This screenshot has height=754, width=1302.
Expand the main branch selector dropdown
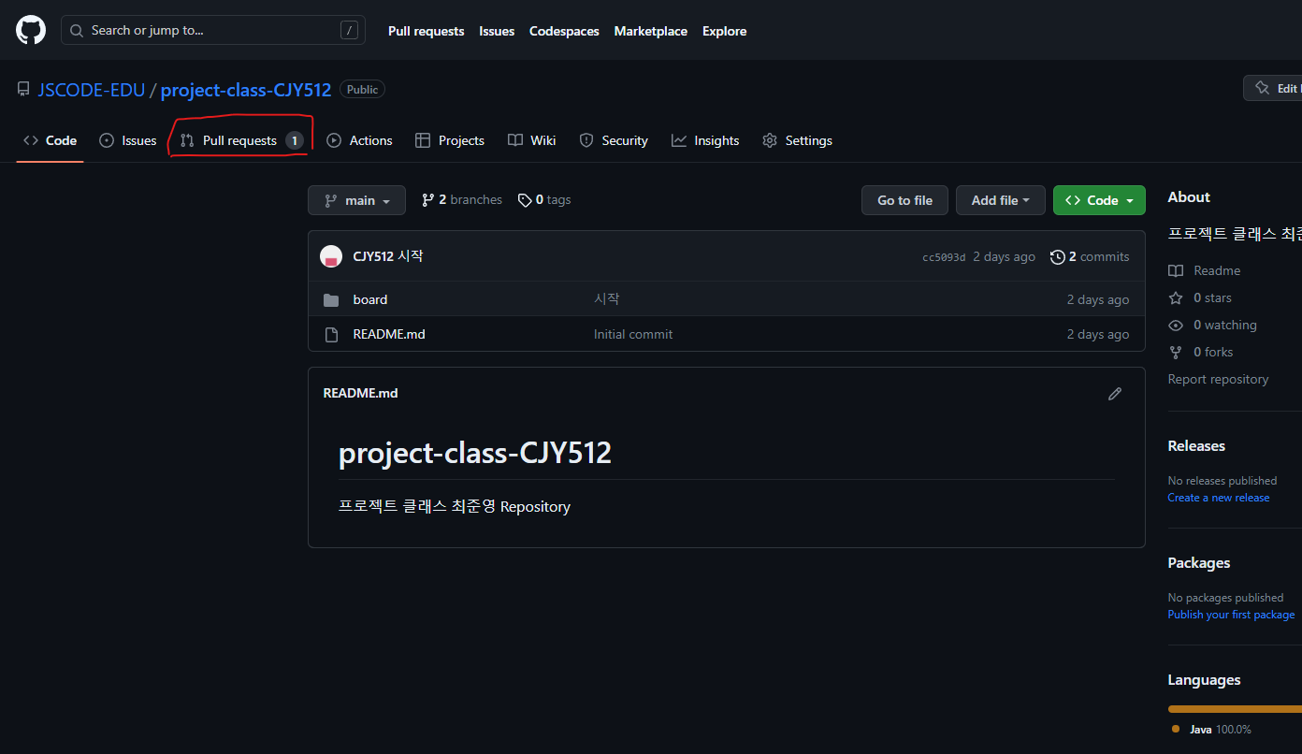pyautogui.click(x=356, y=200)
